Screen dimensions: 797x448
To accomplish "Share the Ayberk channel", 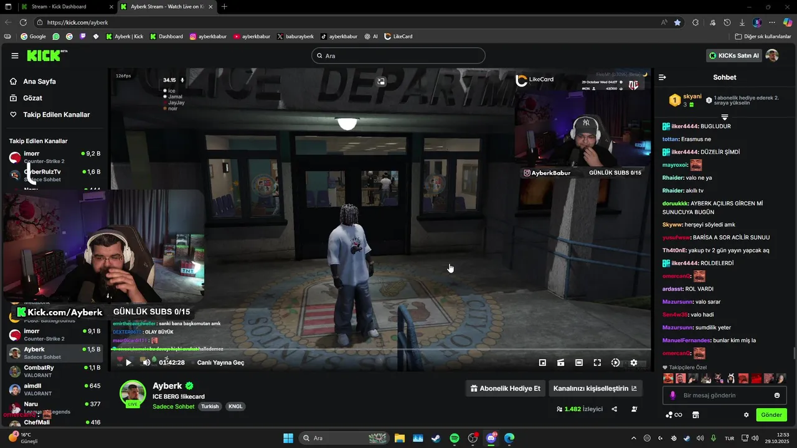I will (x=615, y=409).
